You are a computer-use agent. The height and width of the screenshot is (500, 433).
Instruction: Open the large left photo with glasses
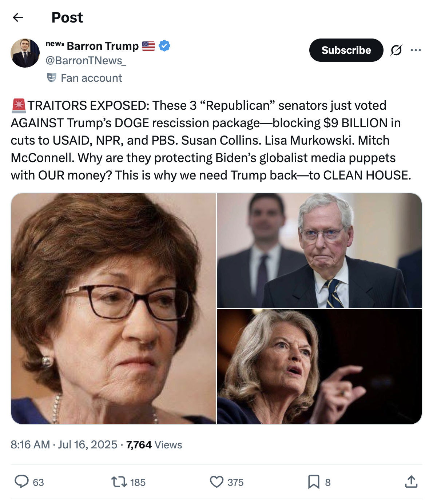click(114, 309)
